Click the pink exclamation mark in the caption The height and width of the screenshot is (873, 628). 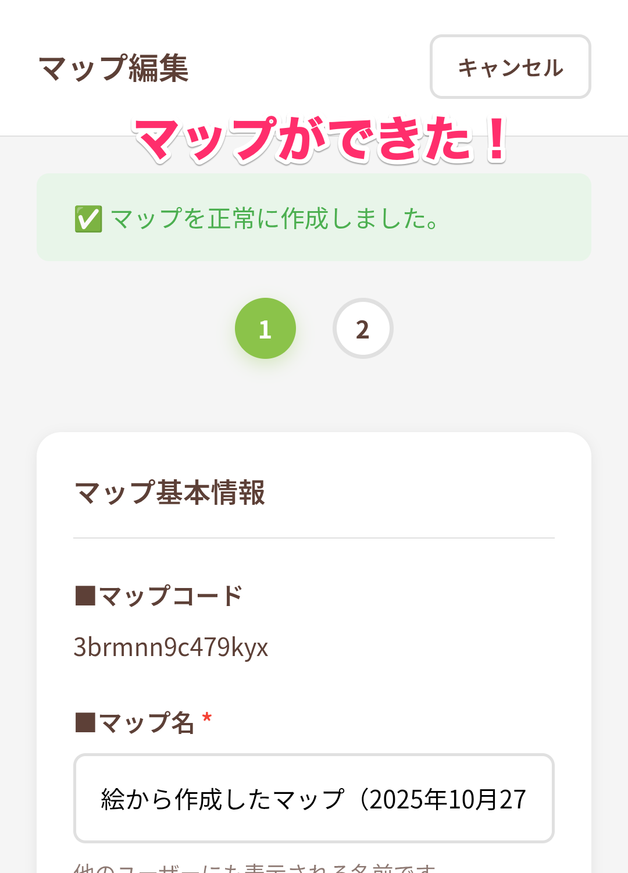pos(496,138)
